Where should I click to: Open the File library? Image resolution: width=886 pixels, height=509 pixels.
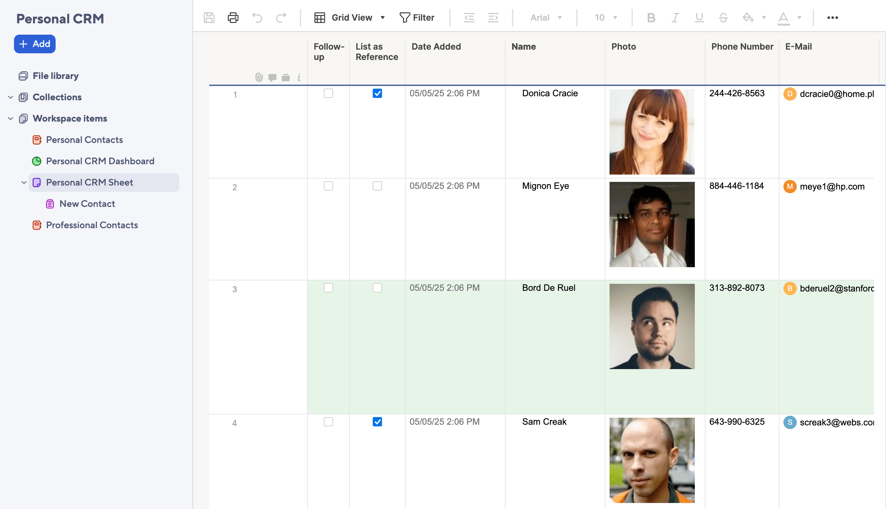[x=55, y=76]
